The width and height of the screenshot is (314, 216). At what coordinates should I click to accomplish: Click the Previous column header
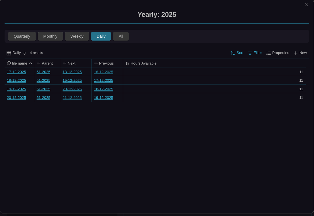(x=106, y=63)
